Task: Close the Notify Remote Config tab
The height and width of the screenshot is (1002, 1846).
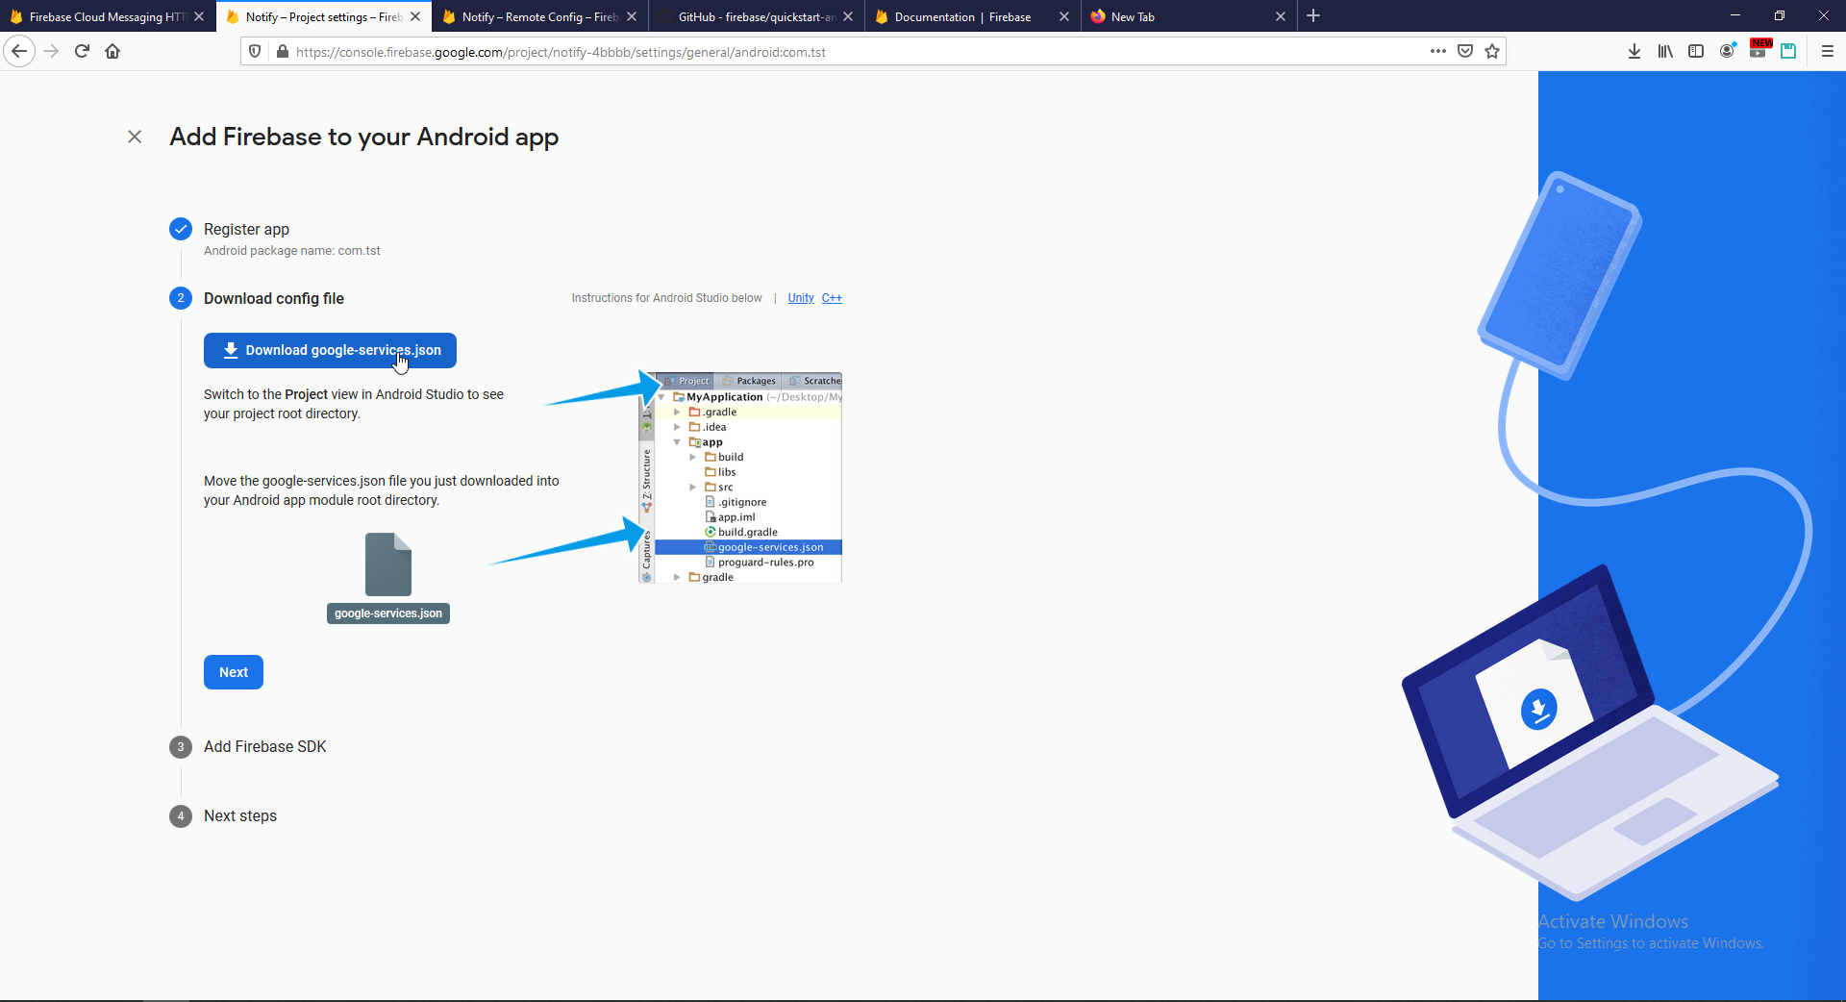Action: 632,16
